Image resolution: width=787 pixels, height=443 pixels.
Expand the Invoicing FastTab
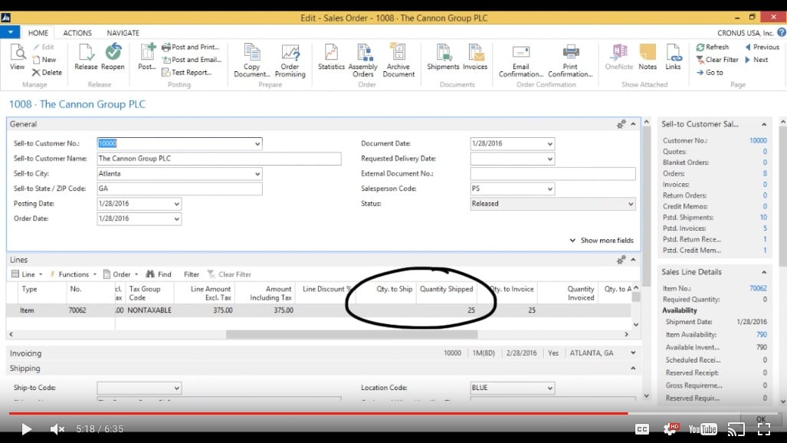click(x=634, y=353)
